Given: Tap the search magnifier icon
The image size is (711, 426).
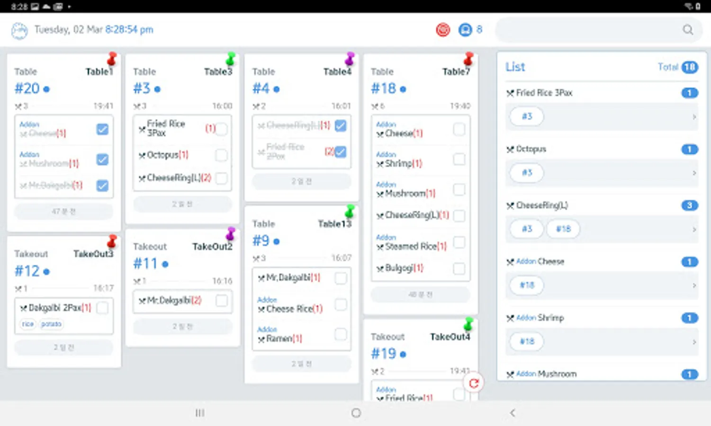Looking at the screenshot, I should coord(688,30).
